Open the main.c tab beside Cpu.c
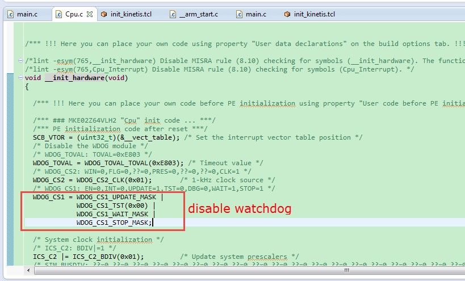Screen dimensions: 465x281 coord(23,14)
